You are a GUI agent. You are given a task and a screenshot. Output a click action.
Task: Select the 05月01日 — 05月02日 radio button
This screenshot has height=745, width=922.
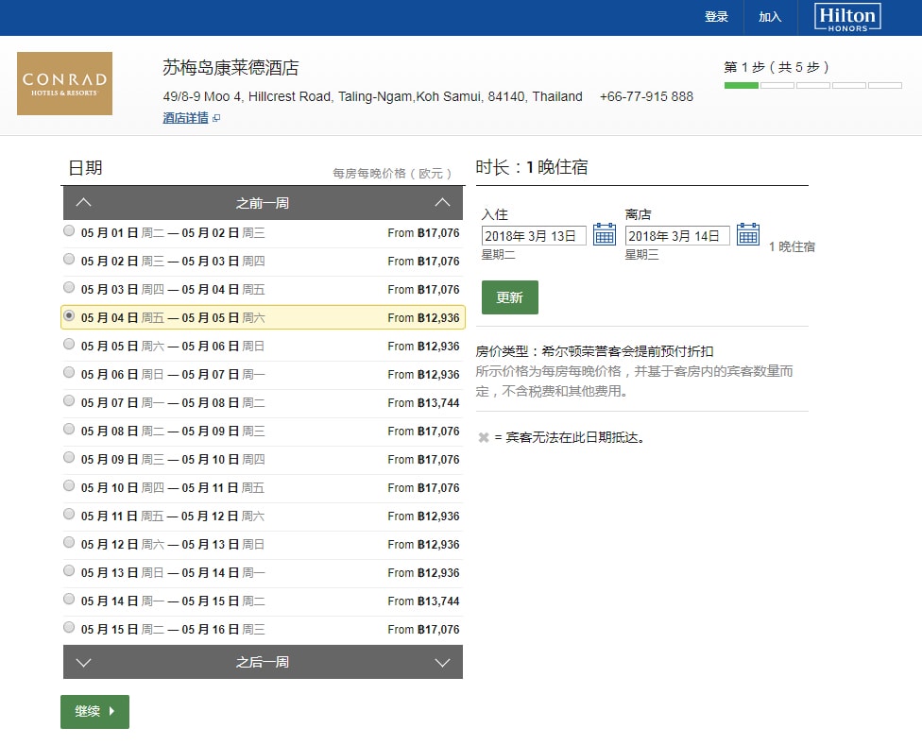pyautogui.click(x=69, y=231)
